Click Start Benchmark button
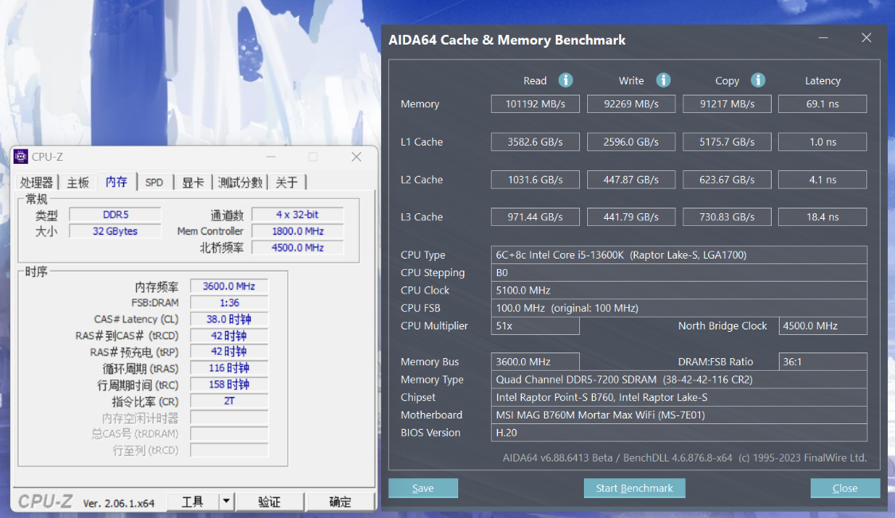Image resolution: width=895 pixels, height=518 pixels. (x=634, y=489)
